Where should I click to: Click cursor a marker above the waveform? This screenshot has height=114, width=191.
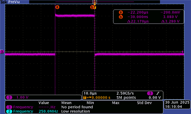click(57, 7)
